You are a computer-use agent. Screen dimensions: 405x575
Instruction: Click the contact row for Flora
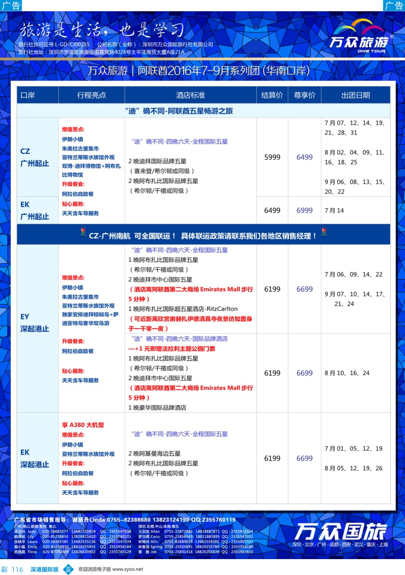(x=72, y=552)
